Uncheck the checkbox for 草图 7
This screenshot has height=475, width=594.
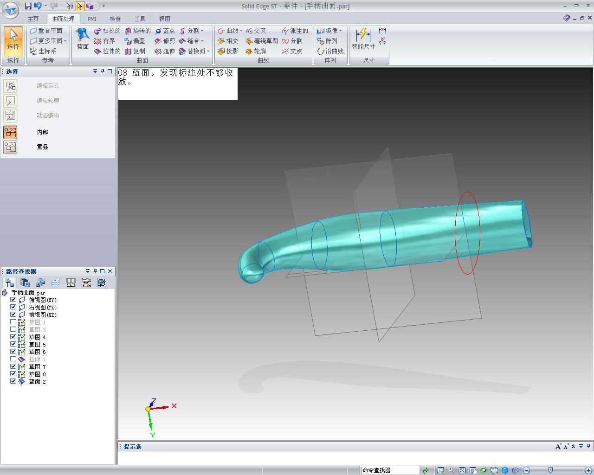13,366
